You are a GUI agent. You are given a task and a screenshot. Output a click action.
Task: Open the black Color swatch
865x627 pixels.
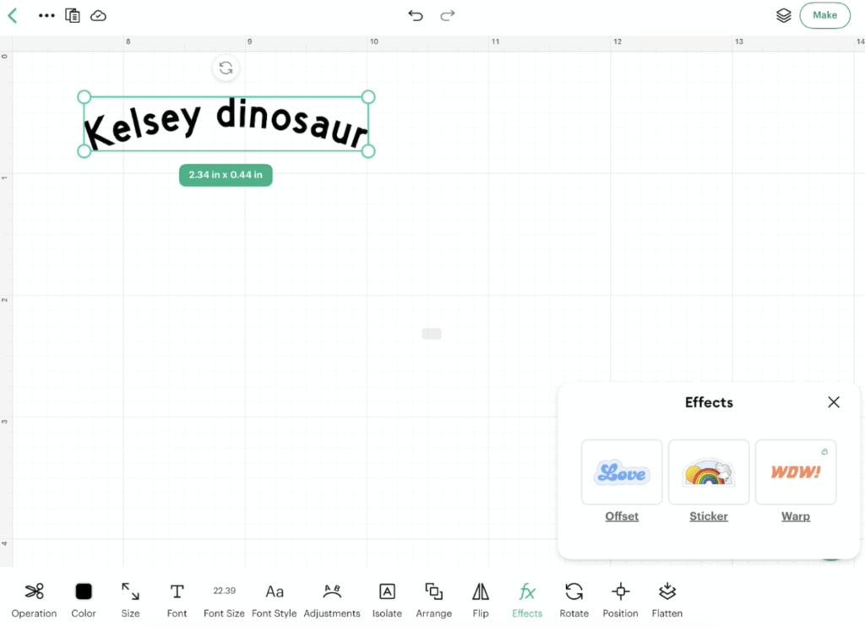click(x=84, y=600)
